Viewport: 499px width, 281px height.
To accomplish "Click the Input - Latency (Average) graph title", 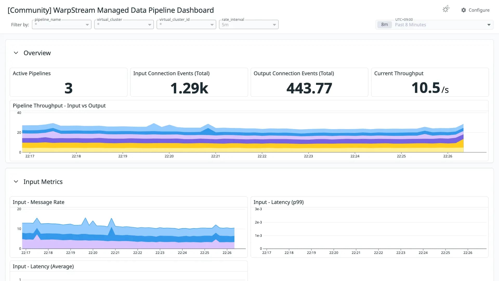I will (43, 266).
